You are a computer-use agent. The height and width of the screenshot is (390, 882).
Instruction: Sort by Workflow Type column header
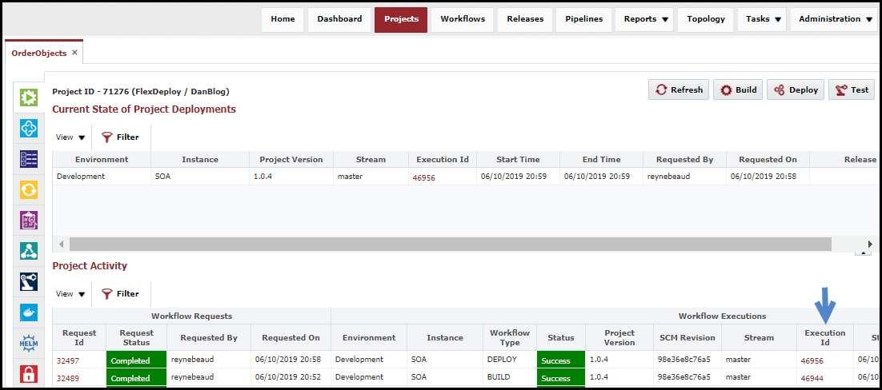coord(510,337)
